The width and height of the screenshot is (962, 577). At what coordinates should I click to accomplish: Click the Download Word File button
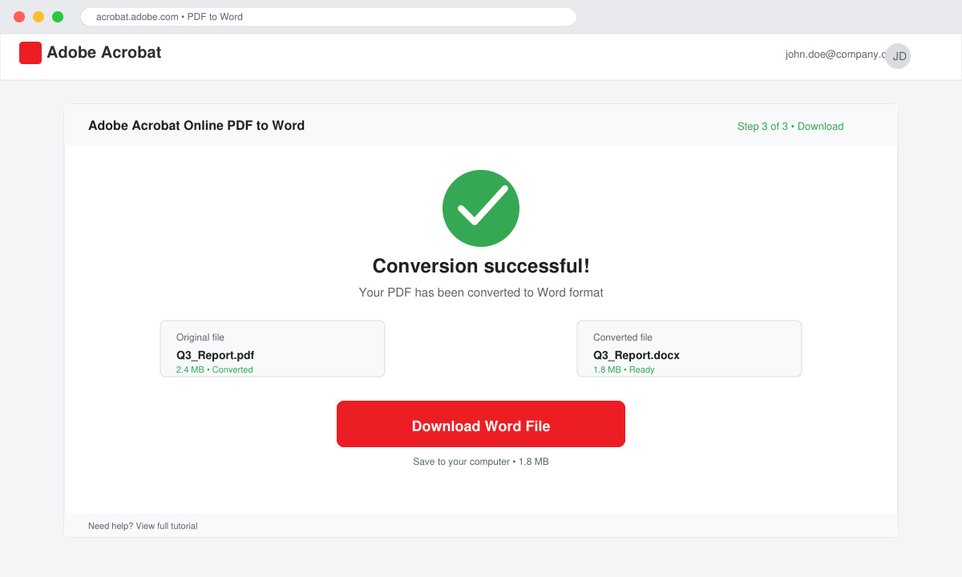point(481,424)
